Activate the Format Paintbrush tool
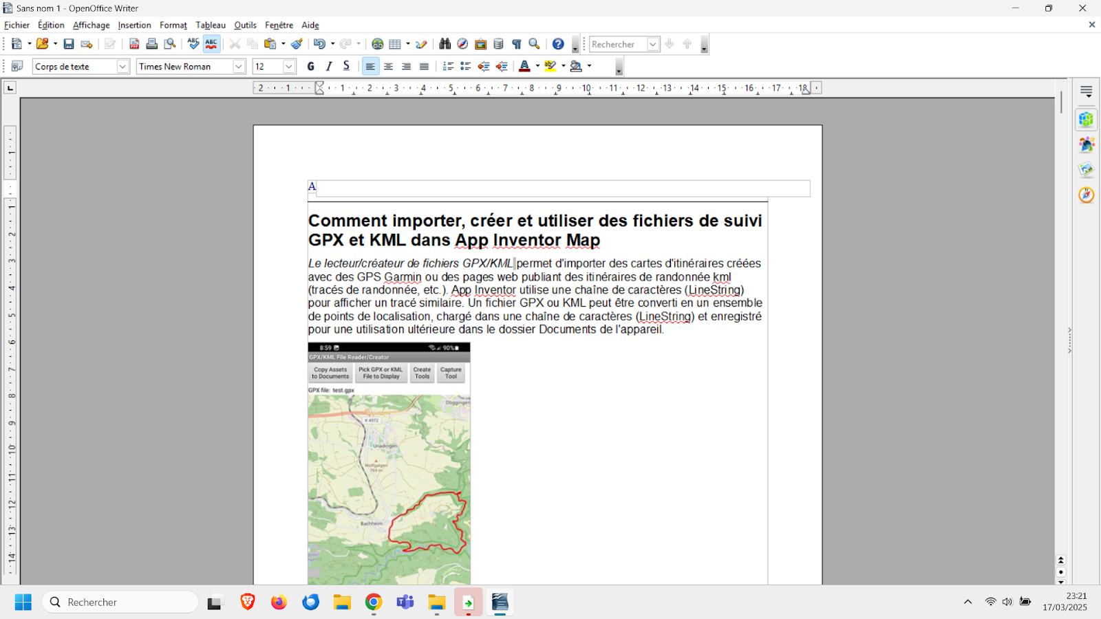This screenshot has height=619, width=1101. tap(297, 44)
